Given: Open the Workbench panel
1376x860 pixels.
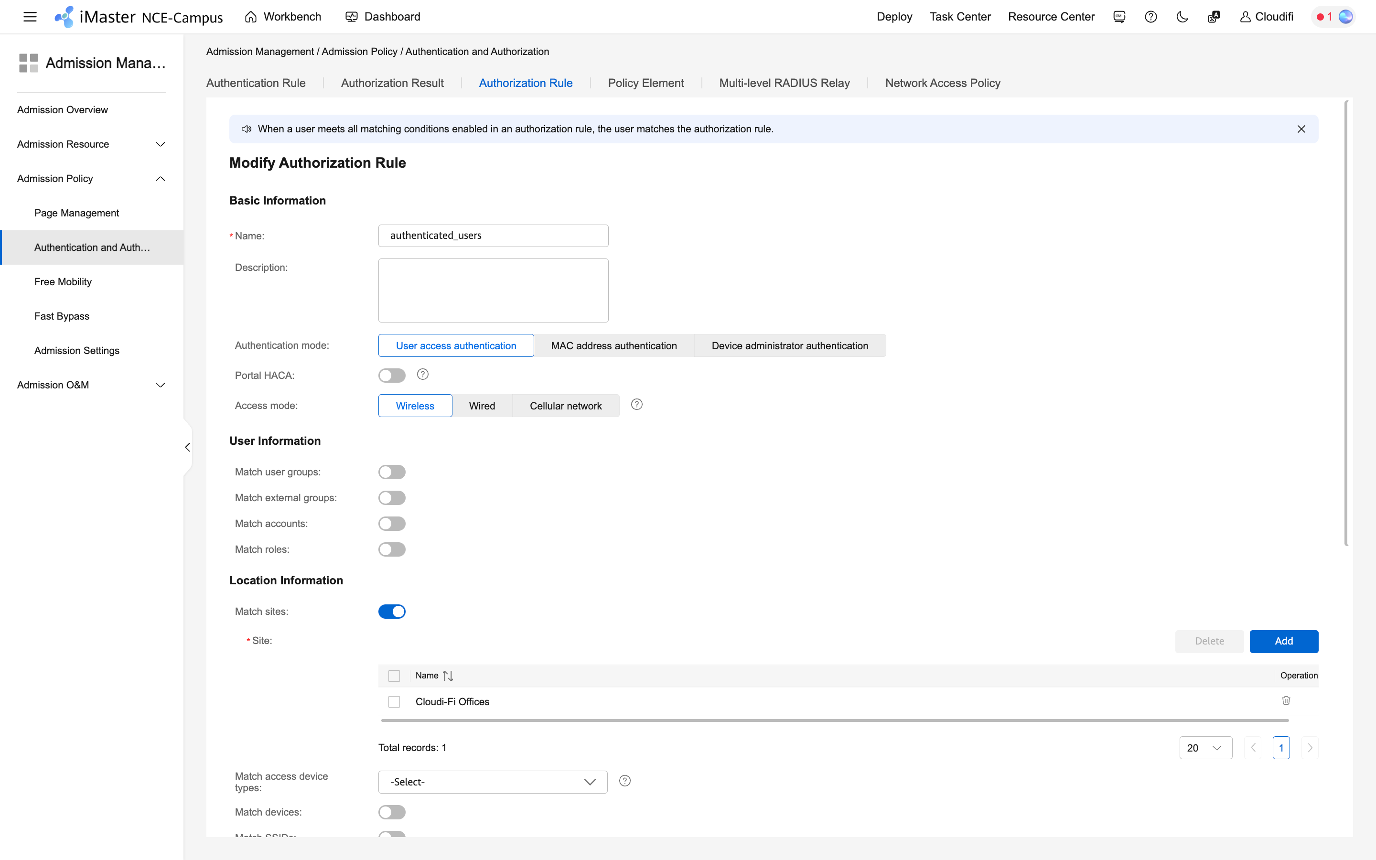Looking at the screenshot, I should tap(282, 17).
